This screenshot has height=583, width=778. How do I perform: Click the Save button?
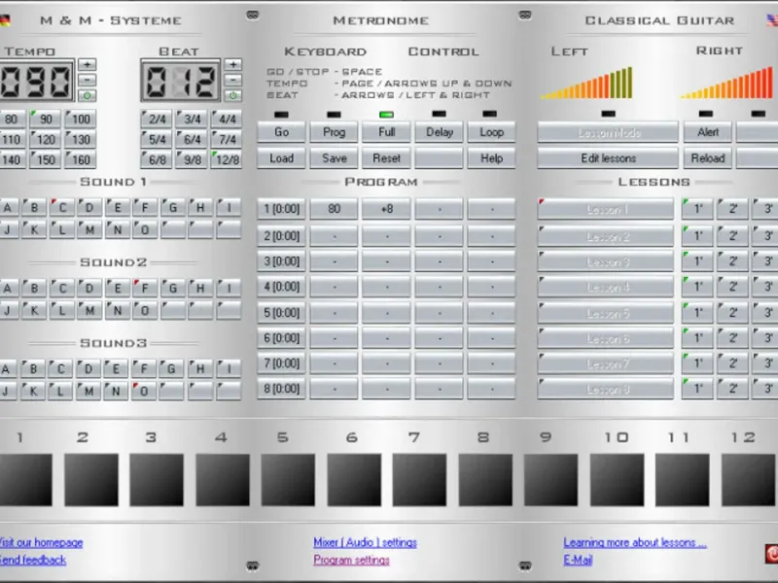click(x=334, y=158)
